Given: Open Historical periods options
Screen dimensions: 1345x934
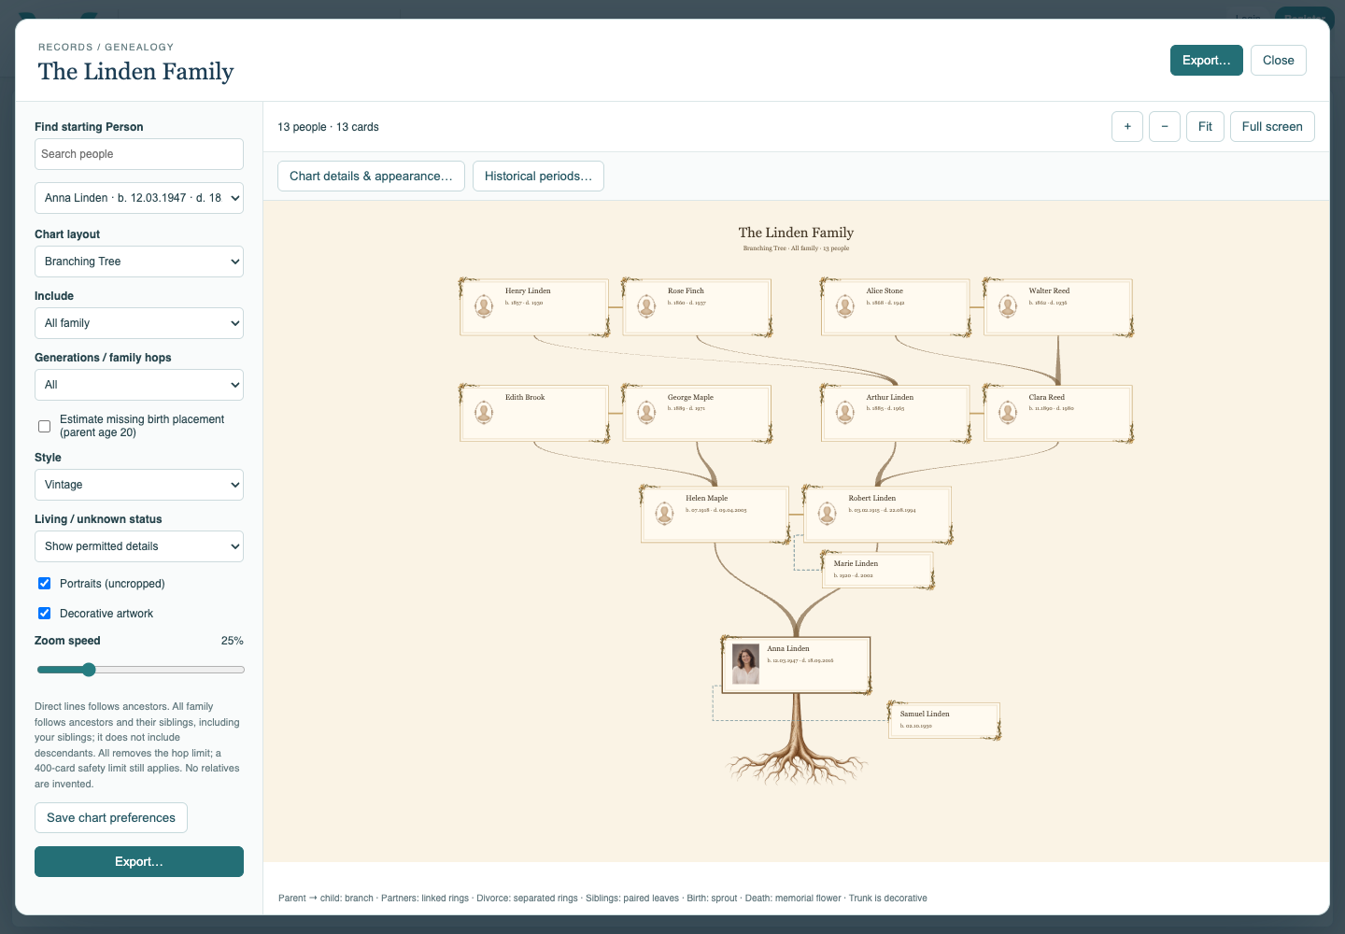Looking at the screenshot, I should [538, 177].
